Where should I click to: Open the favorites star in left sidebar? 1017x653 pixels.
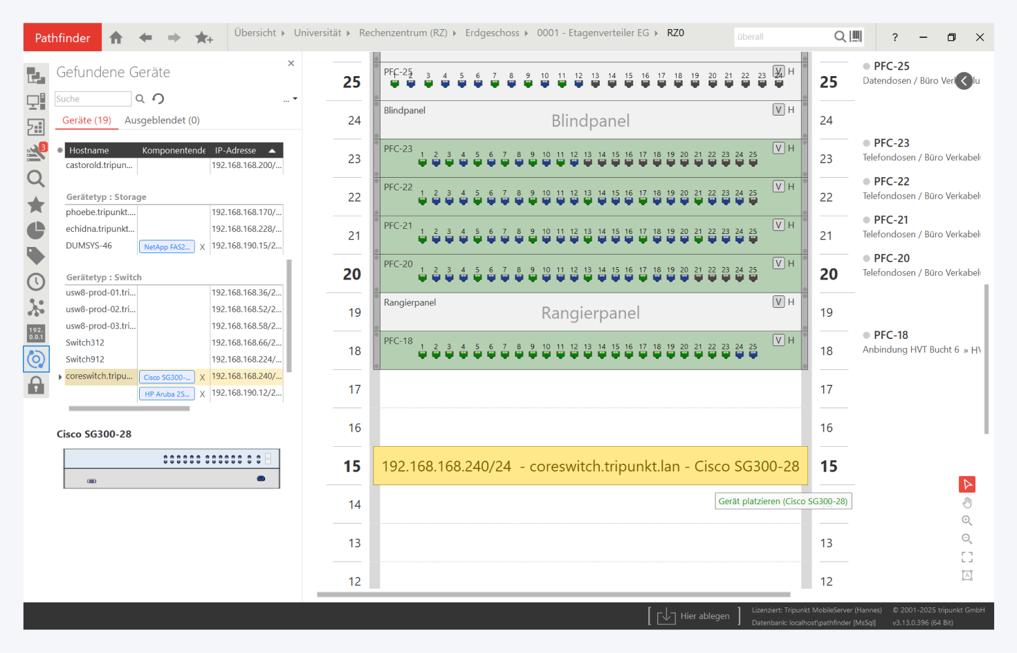[x=36, y=205]
